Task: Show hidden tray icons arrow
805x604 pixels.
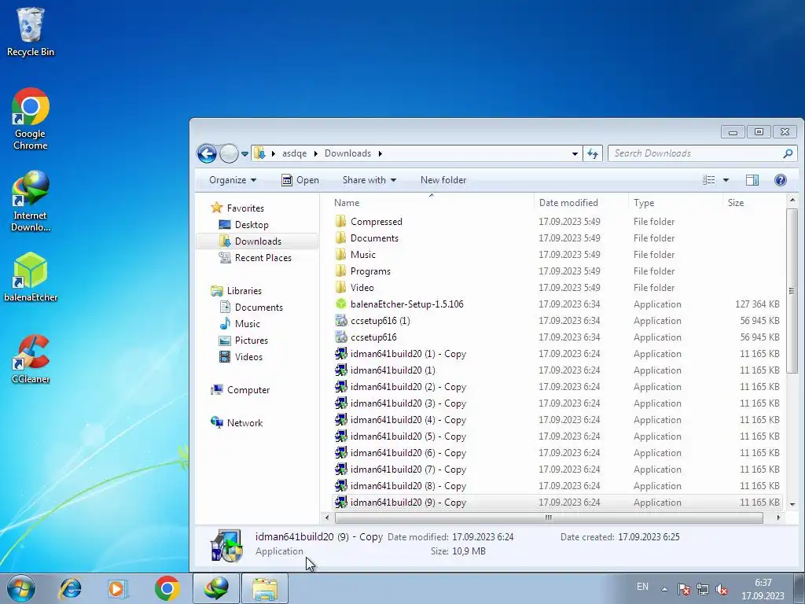Action: point(664,589)
